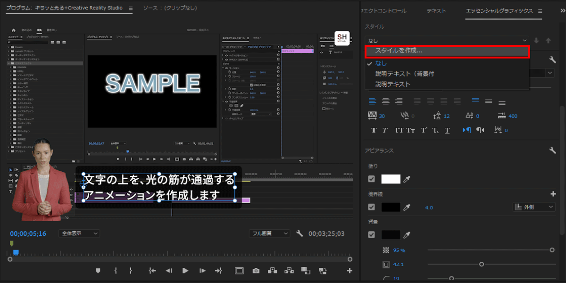The height and width of the screenshot is (283, 566).
Task: Open the program monitor panel menu
Action: [x=131, y=8]
